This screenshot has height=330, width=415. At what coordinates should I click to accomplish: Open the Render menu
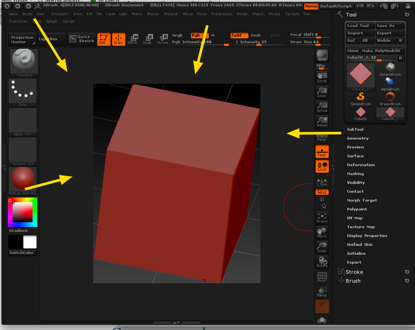click(x=242, y=14)
